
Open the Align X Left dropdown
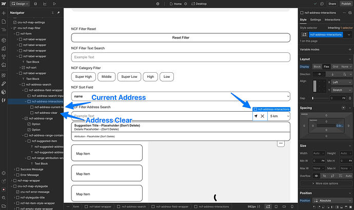[x=342, y=82]
